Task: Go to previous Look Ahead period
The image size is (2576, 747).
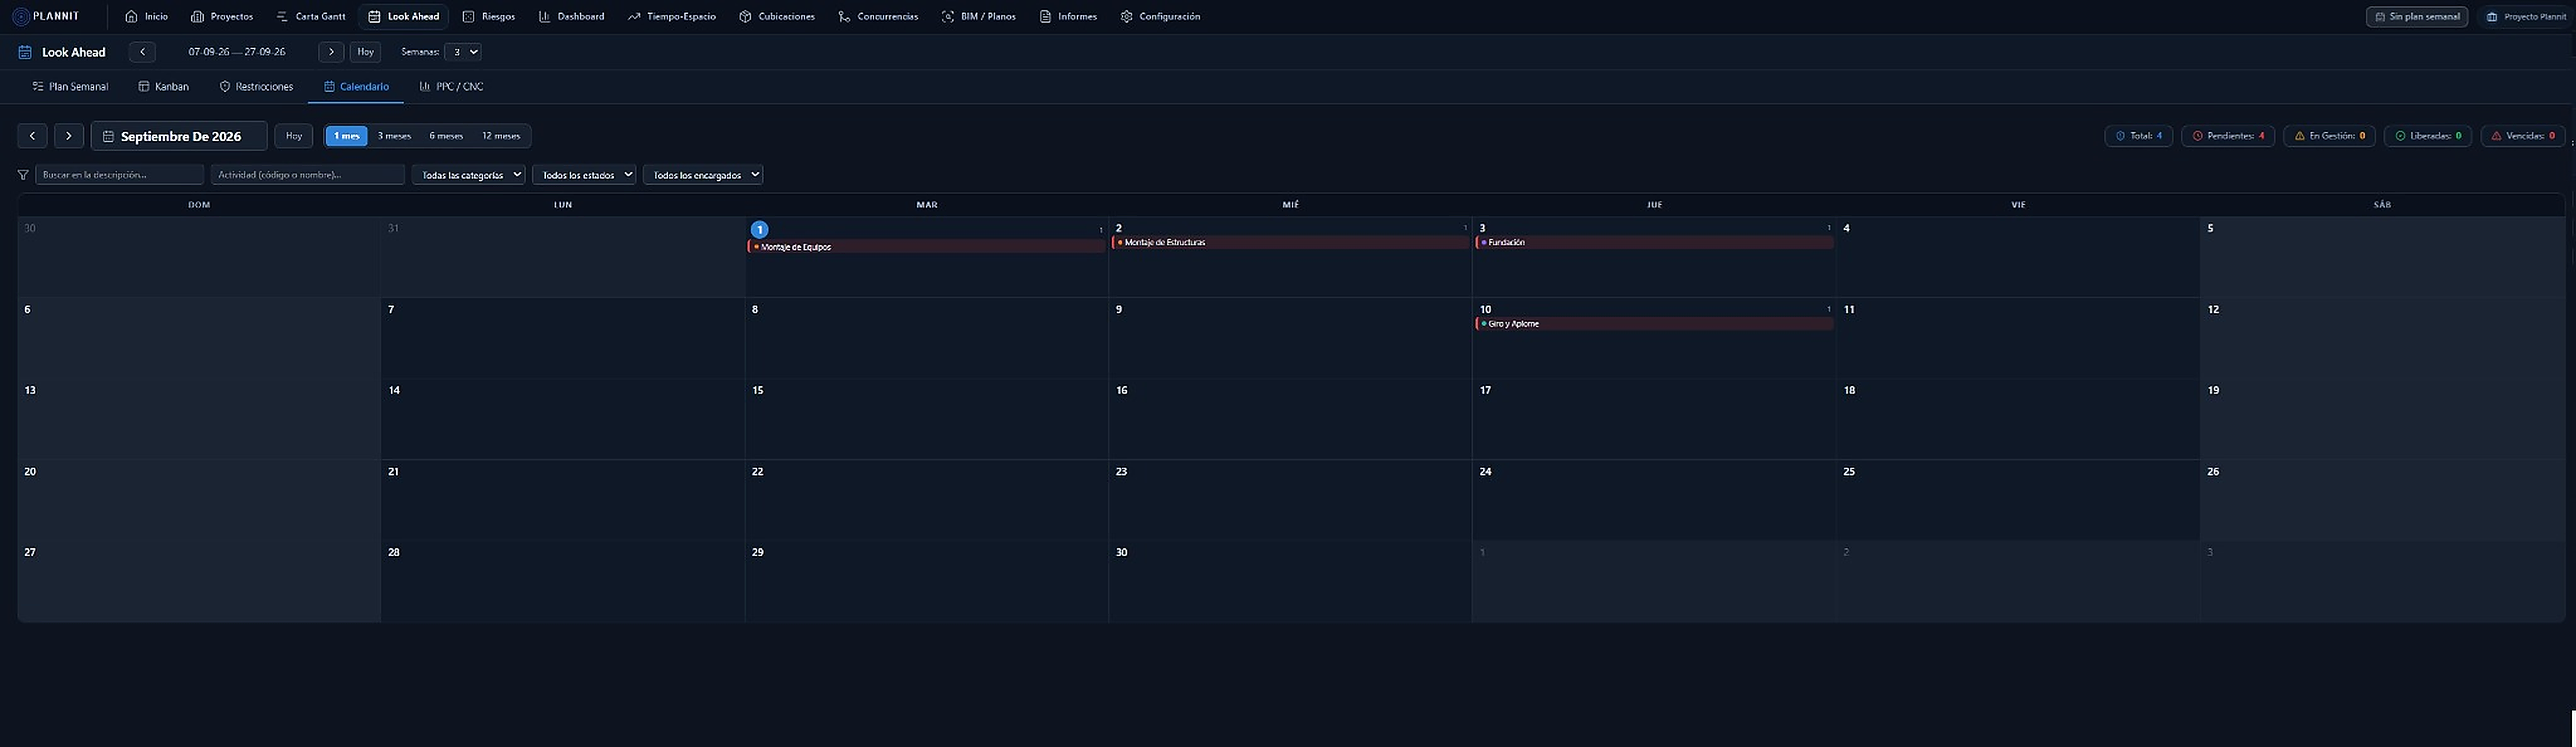Action: 142,52
